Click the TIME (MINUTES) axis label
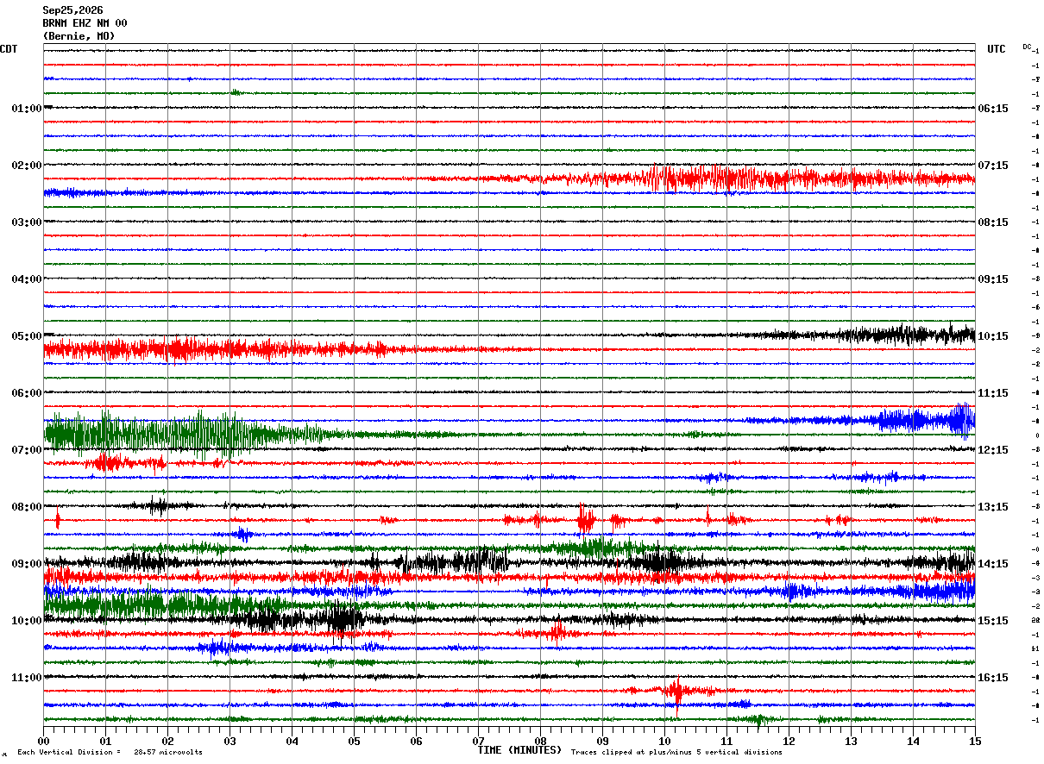Viewport: 1044px width, 764px height. click(519, 750)
